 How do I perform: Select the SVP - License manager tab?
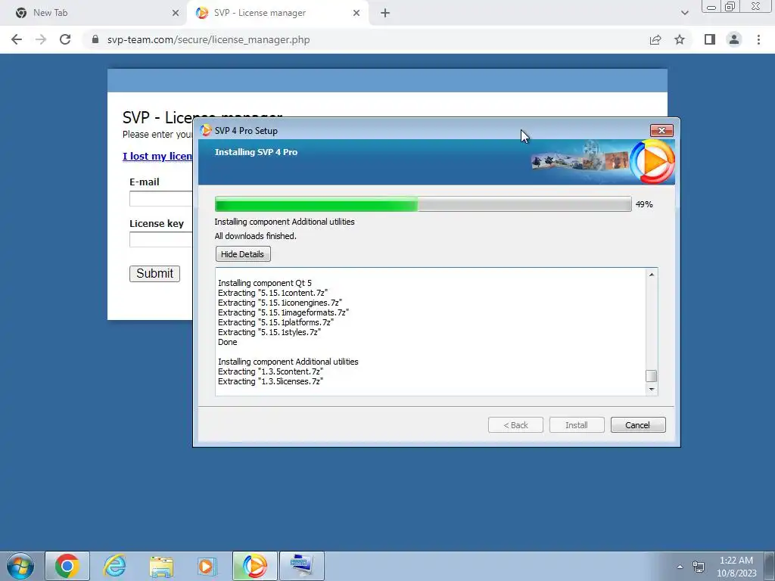click(x=277, y=13)
